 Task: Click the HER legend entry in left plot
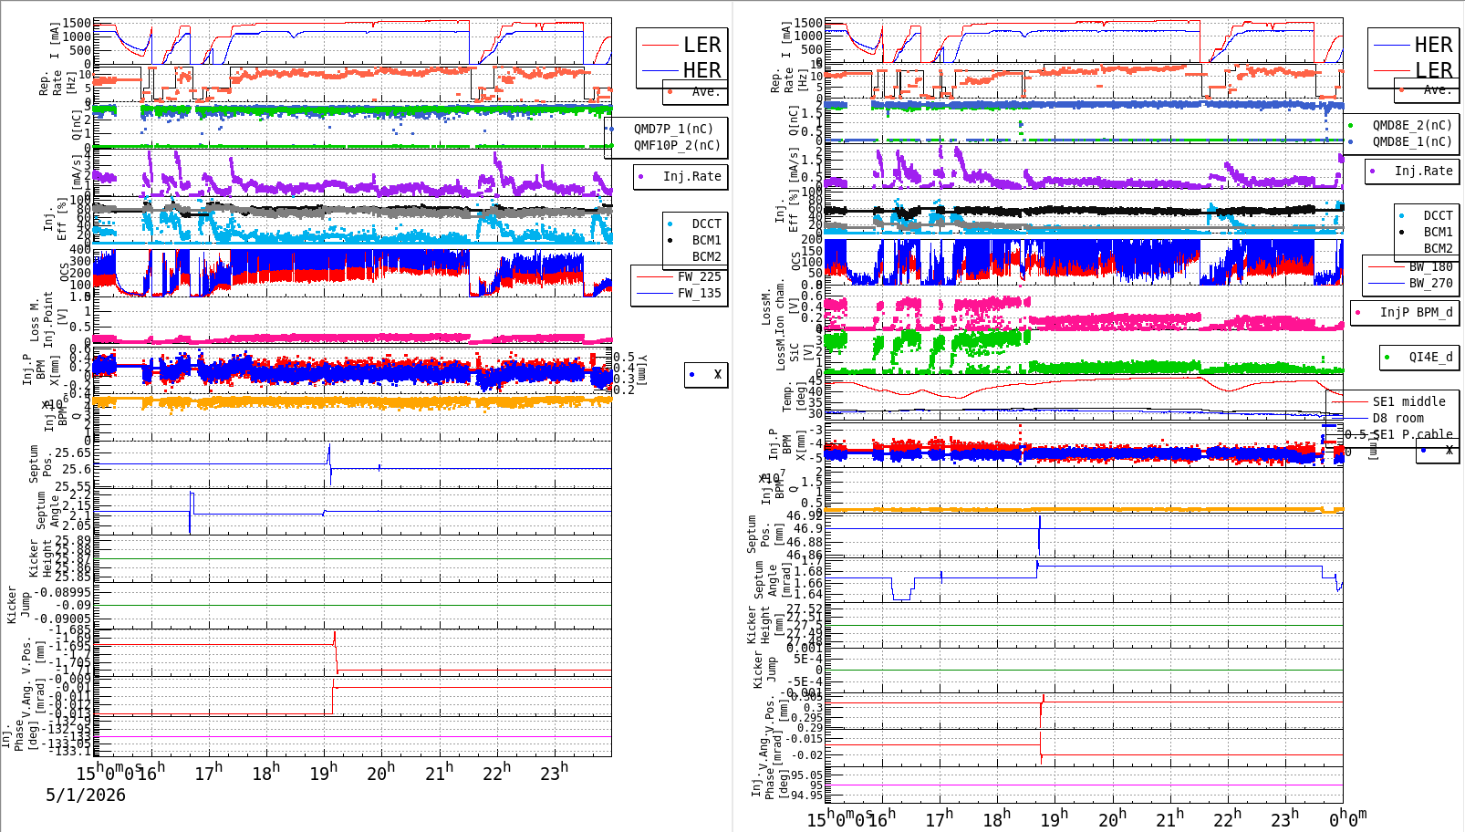click(682, 70)
